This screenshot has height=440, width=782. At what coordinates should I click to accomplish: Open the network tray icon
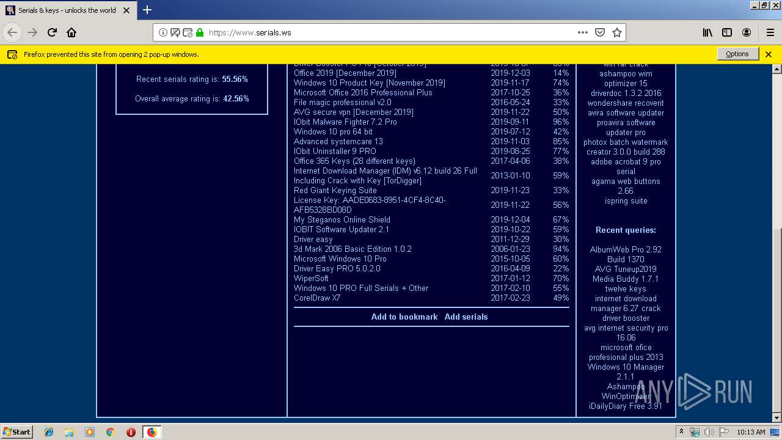[x=695, y=432]
